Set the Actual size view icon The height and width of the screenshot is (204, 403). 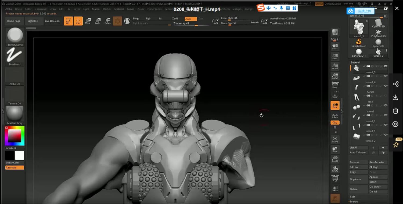pos(335,66)
